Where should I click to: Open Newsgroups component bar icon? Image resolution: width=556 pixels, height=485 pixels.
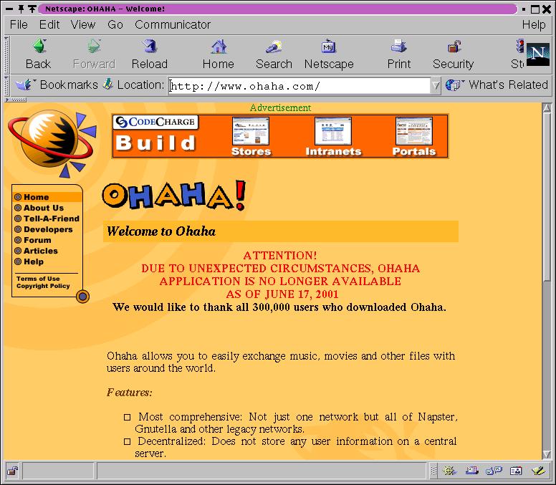[x=494, y=471]
